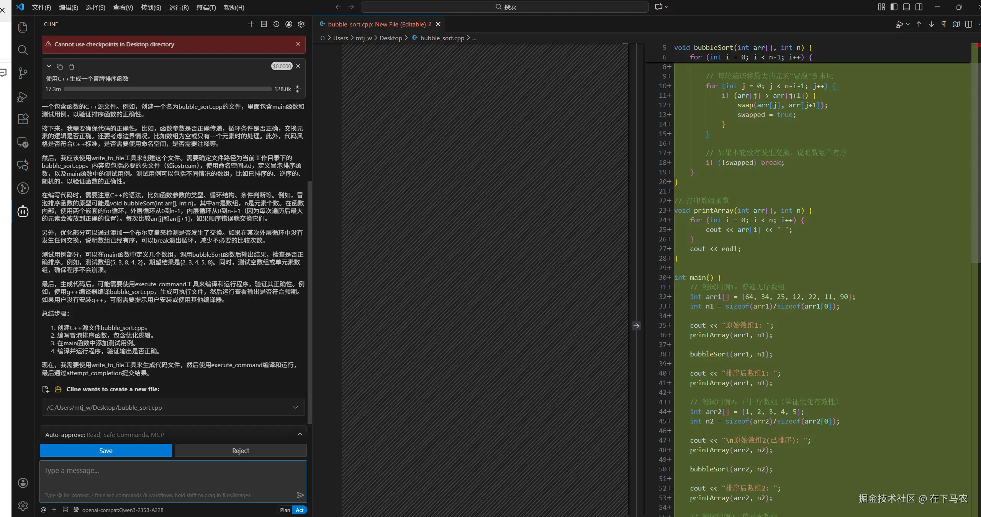981x517 pixels.
Task: Open Cline history clock icon
Action: [276, 24]
